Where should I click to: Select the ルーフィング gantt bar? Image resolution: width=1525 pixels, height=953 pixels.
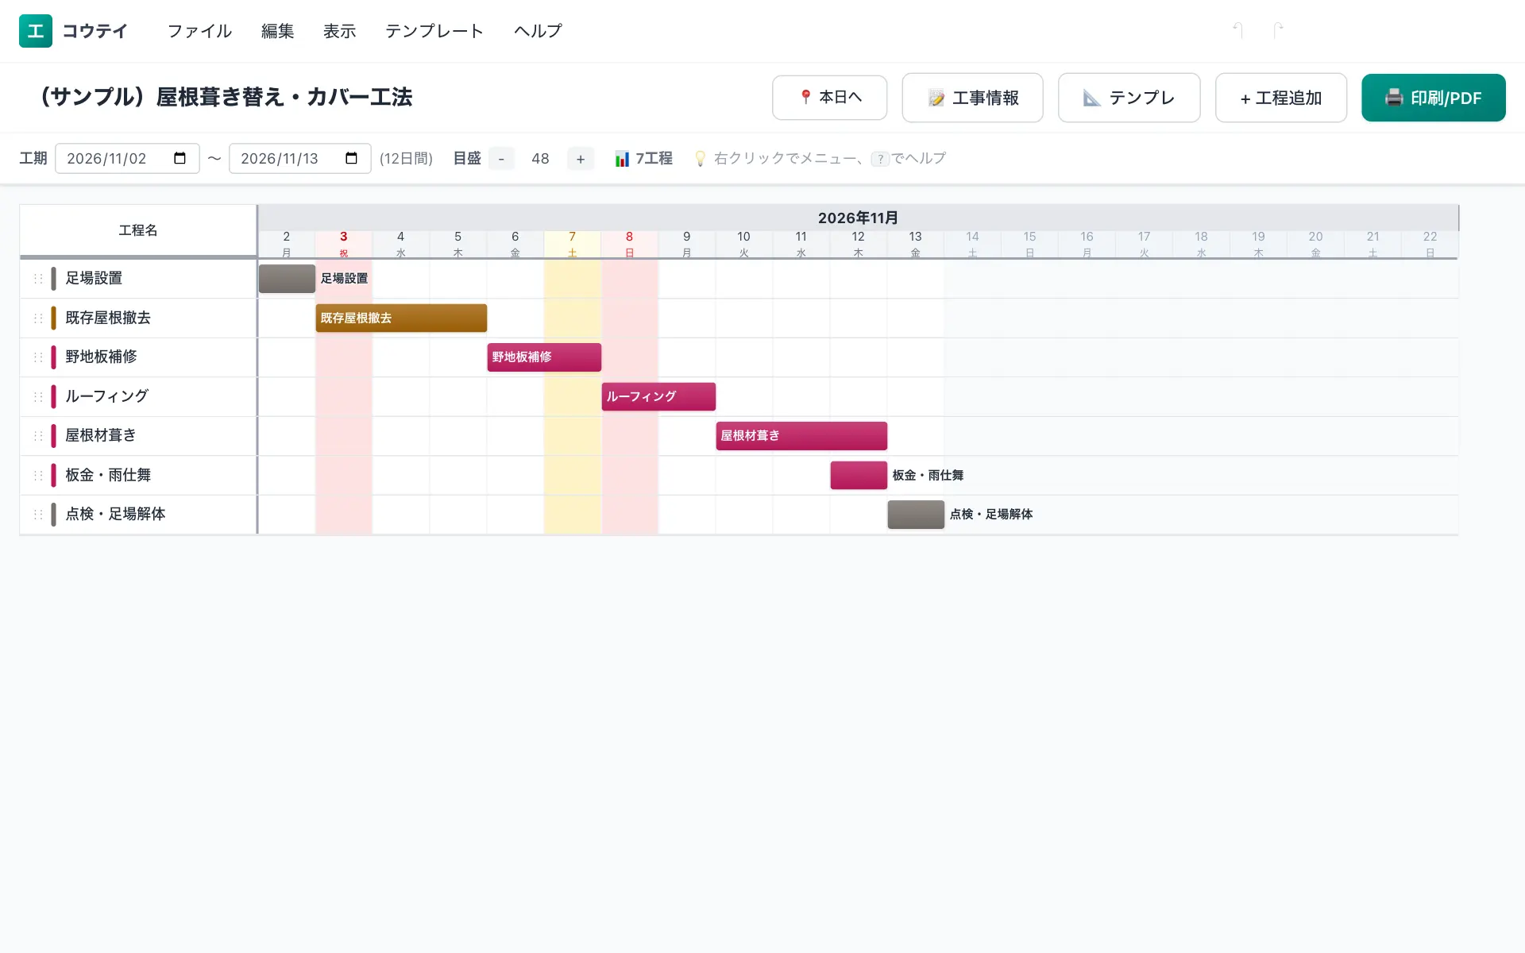[x=658, y=396]
